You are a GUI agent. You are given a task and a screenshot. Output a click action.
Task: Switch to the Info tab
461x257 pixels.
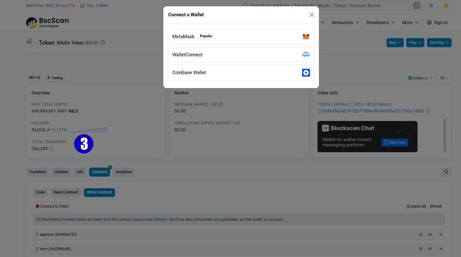click(x=80, y=172)
